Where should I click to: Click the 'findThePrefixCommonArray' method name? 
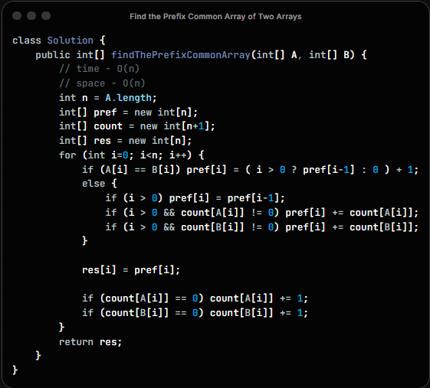pyautogui.click(x=181, y=55)
